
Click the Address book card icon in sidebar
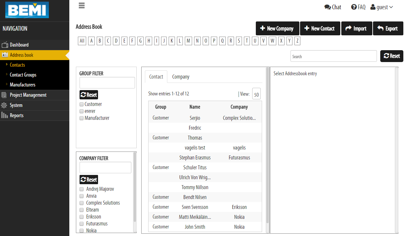click(x=6, y=55)
